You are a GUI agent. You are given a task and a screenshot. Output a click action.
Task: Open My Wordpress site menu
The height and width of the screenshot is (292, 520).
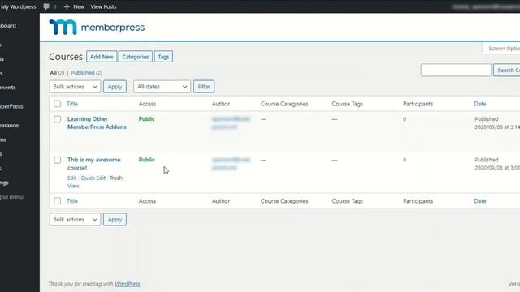point(18,6)
